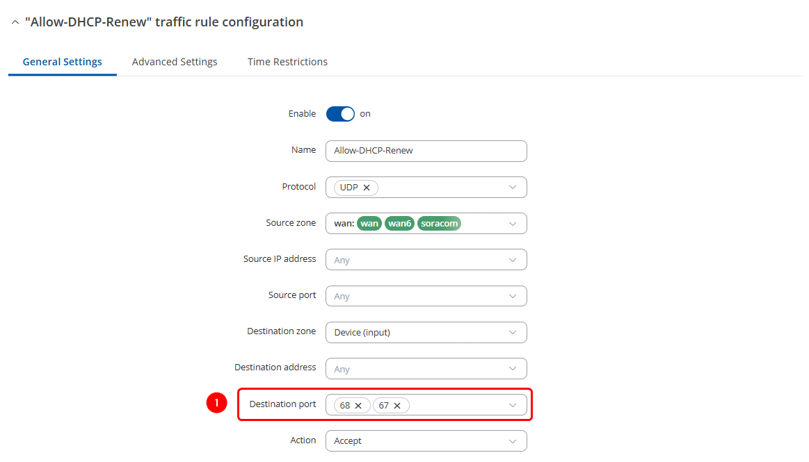Expand the Source IP address dropdown

513,260
